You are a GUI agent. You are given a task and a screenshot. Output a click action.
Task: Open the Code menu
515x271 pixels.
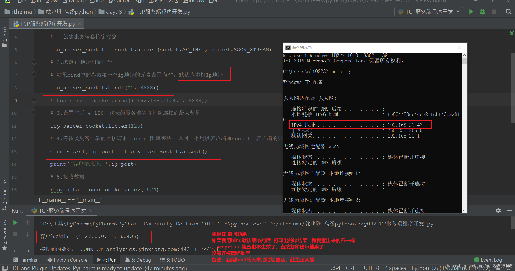point(97,1)
